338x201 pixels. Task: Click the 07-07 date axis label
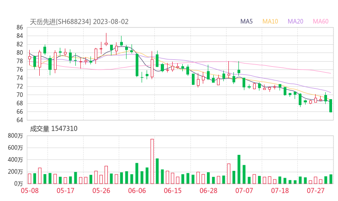click(244, 190)
